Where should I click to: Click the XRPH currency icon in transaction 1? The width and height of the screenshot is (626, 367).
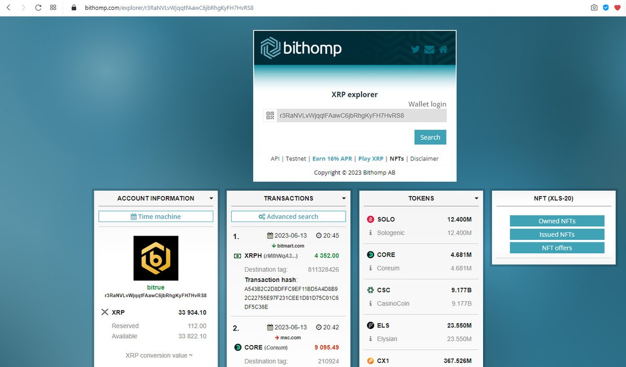tap(237, 256)
